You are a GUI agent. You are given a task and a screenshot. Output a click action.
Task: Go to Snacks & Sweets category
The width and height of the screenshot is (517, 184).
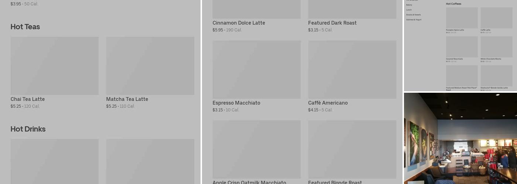click(x=413, y=15)
